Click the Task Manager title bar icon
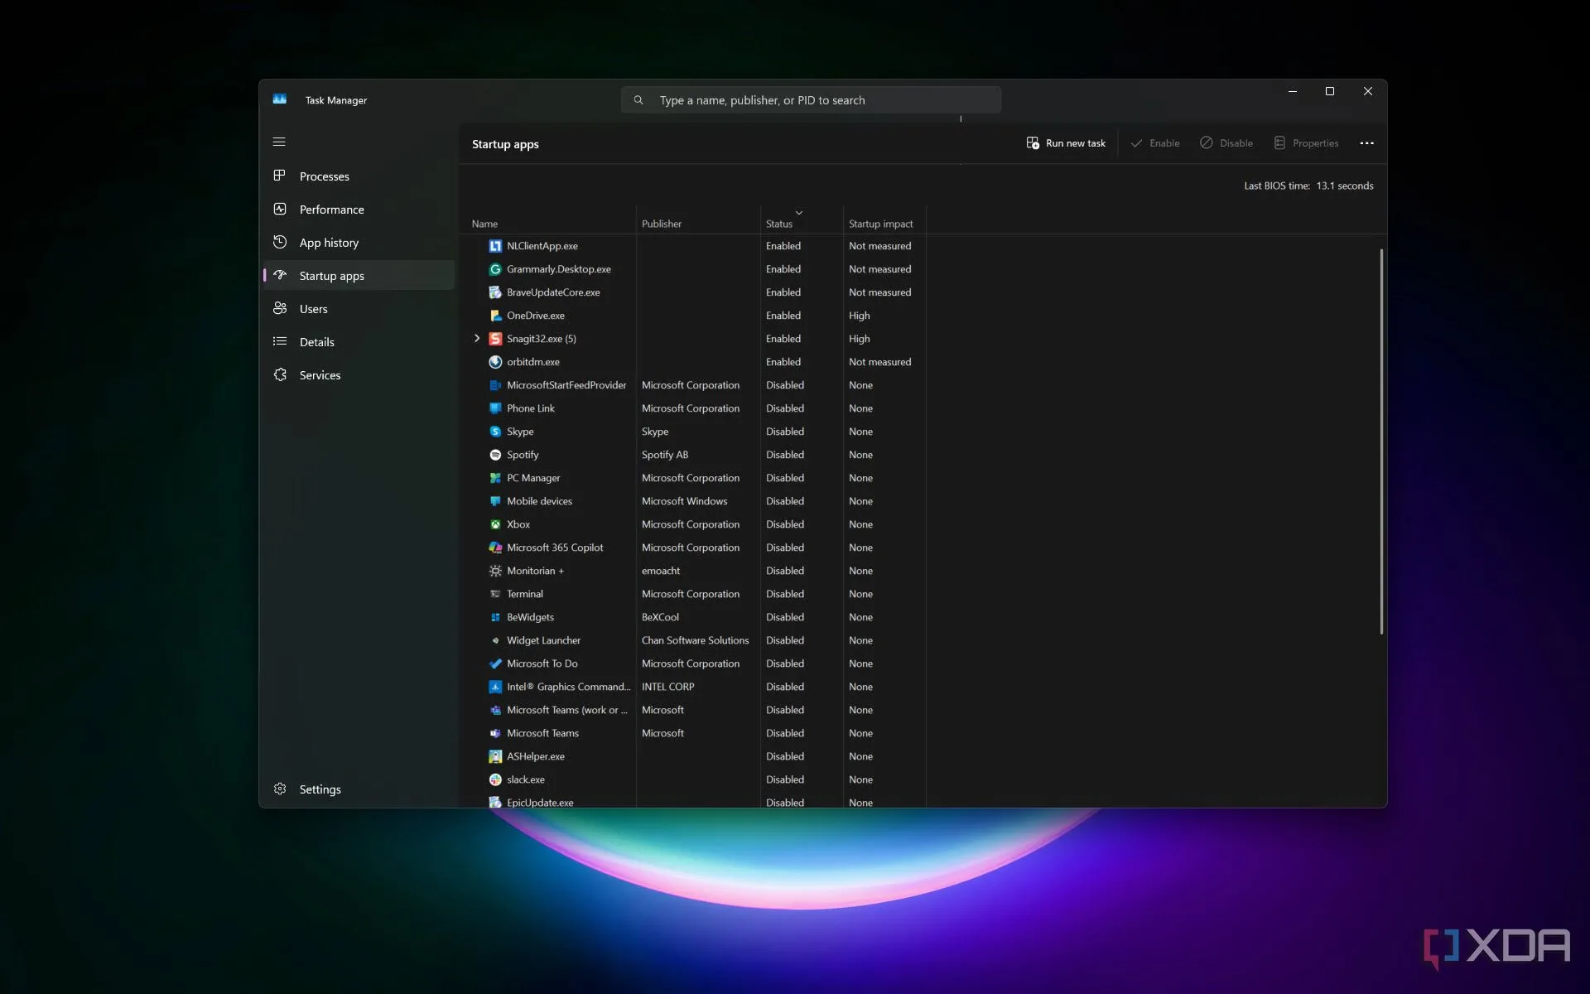The image size is (1590, 994). (280, 99)
